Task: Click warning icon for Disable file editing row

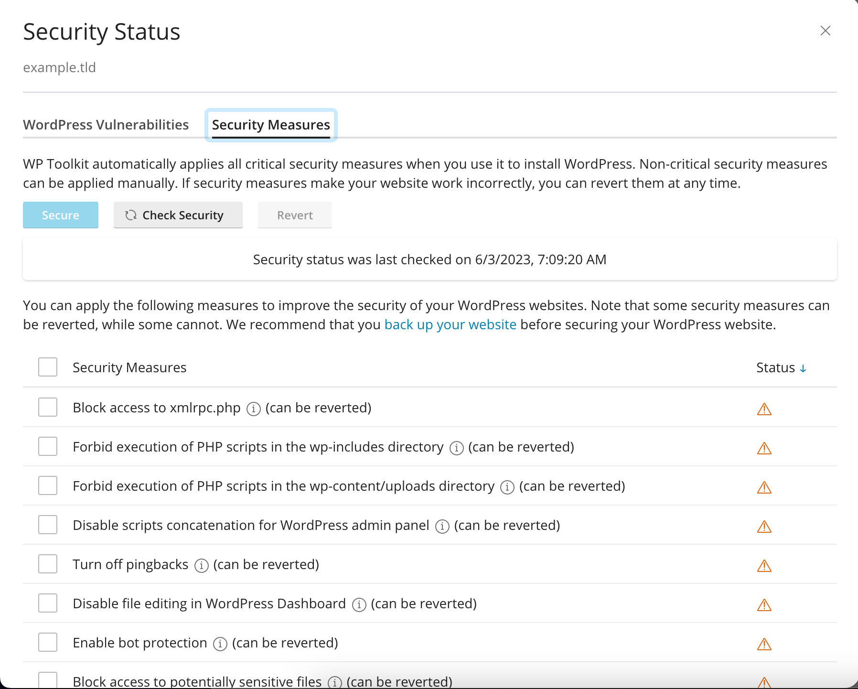Action: 764,605
